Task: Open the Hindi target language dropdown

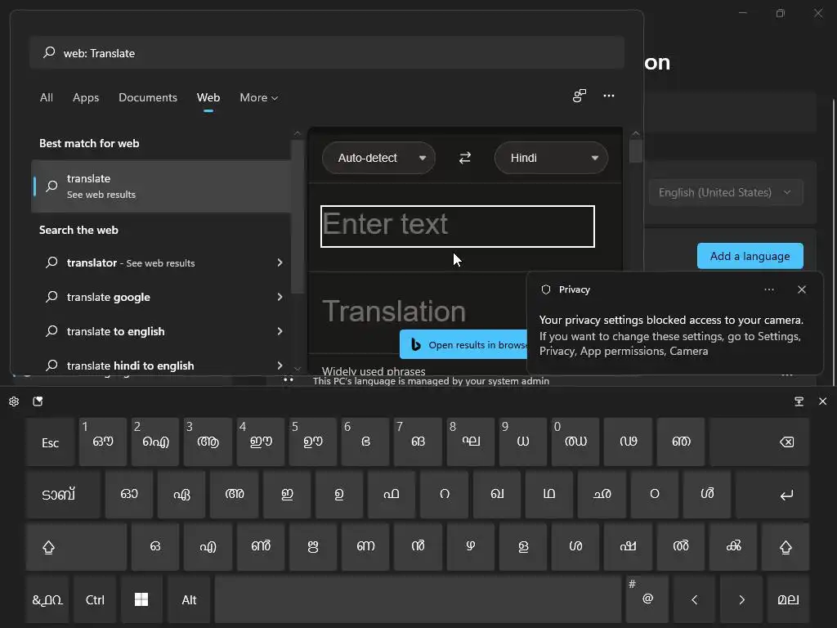Action: click(x=552, y=158)
